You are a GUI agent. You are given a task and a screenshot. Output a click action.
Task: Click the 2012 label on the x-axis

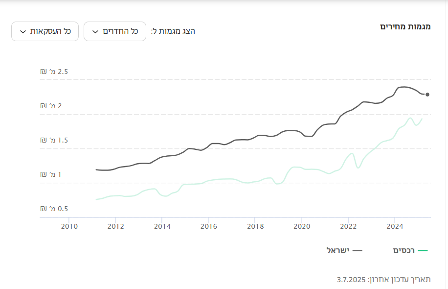115,226
